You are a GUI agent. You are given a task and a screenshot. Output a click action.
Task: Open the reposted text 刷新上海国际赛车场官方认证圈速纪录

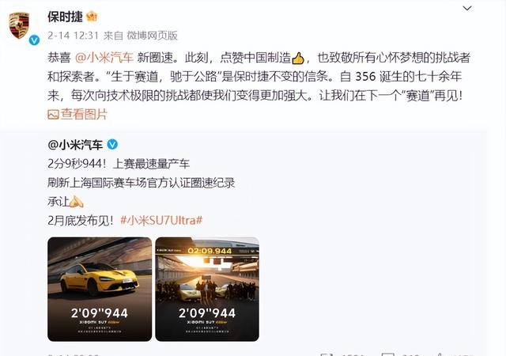141,183
